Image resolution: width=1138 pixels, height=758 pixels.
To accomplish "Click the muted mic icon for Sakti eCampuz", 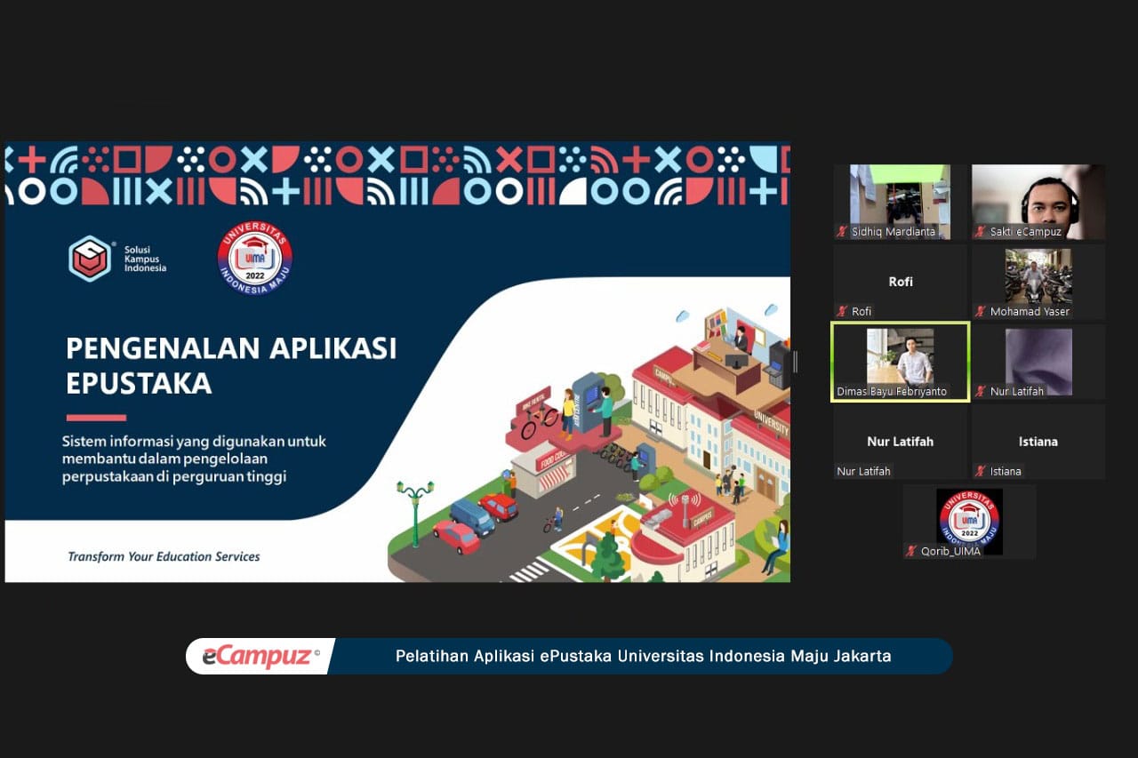I will [x=980, y=232].
